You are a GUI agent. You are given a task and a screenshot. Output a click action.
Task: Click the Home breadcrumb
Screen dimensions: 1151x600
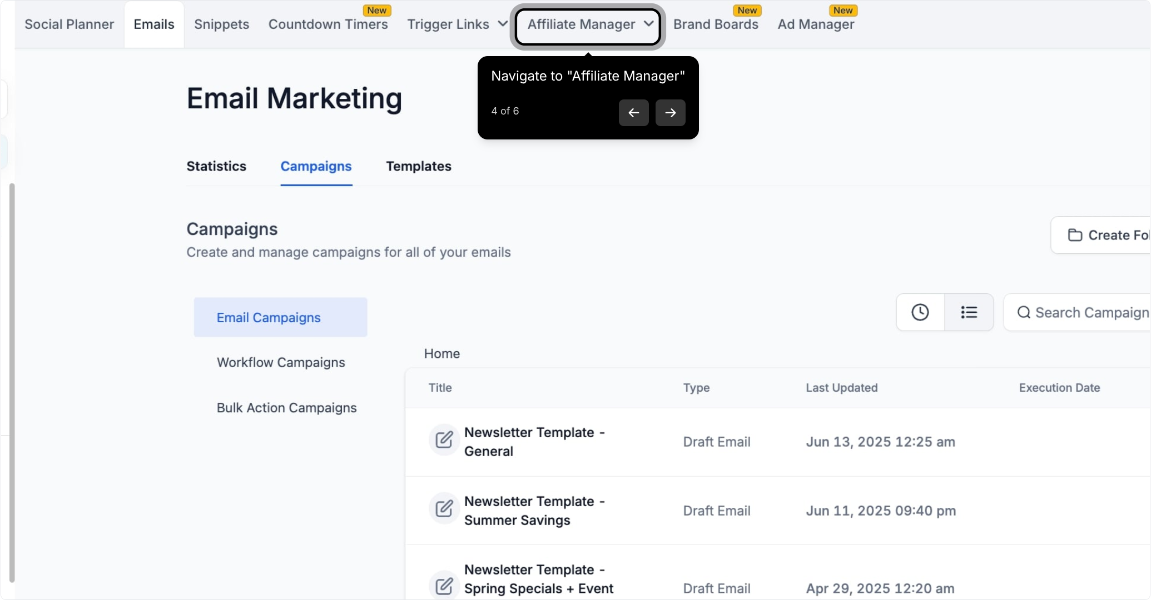tap(442, 354)
